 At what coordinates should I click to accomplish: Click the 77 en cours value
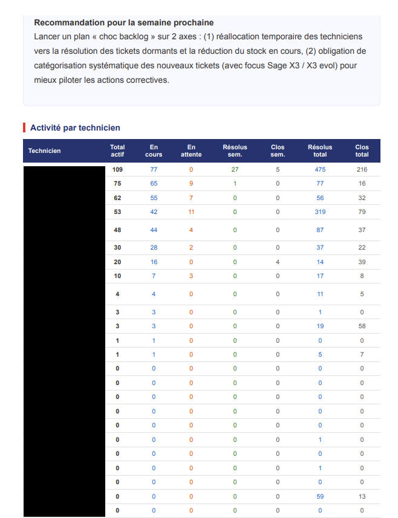[x=154, y=169]
